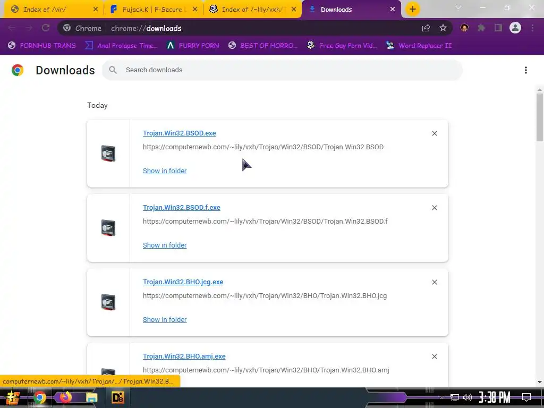Open the Trojan.Win32.BHO.jcg.exe file link
The image size is (544, 408).
pyautogui.click(x=183, y=282)
